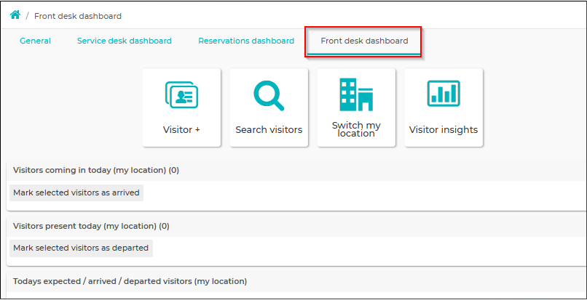Image resolution: width=587 pixels, height=300 pixels.
Task: Click the home icon in breadcrumb
Action: coord(15,15)
